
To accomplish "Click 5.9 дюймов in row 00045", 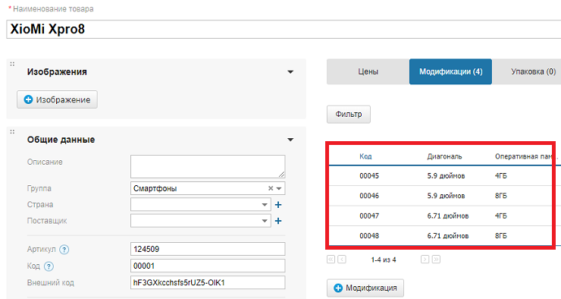I will [446, 176].
